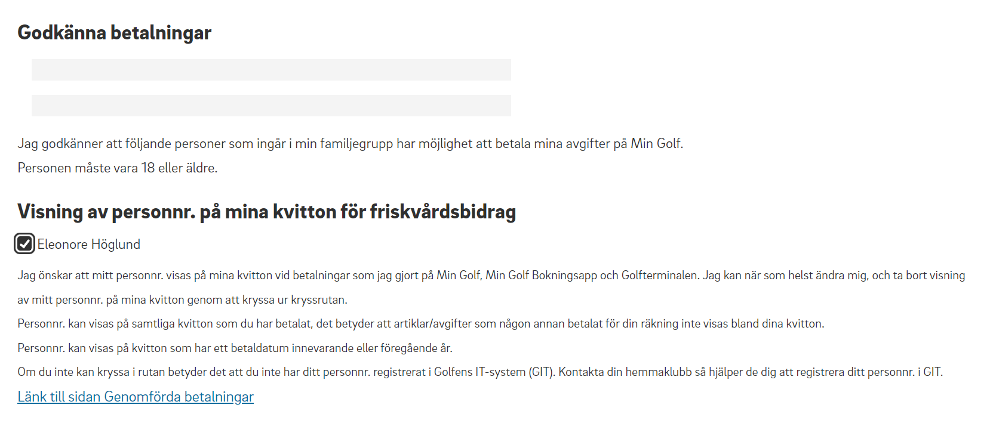Click the word Golfterminalen
993x426 pixels.
pos(660,275)
